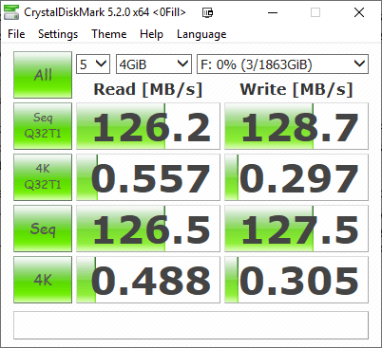This screenshot has height=348, width=382.
Task: Click the Seq Q32T1 read result 126.2
Action: tap(148, 126)
